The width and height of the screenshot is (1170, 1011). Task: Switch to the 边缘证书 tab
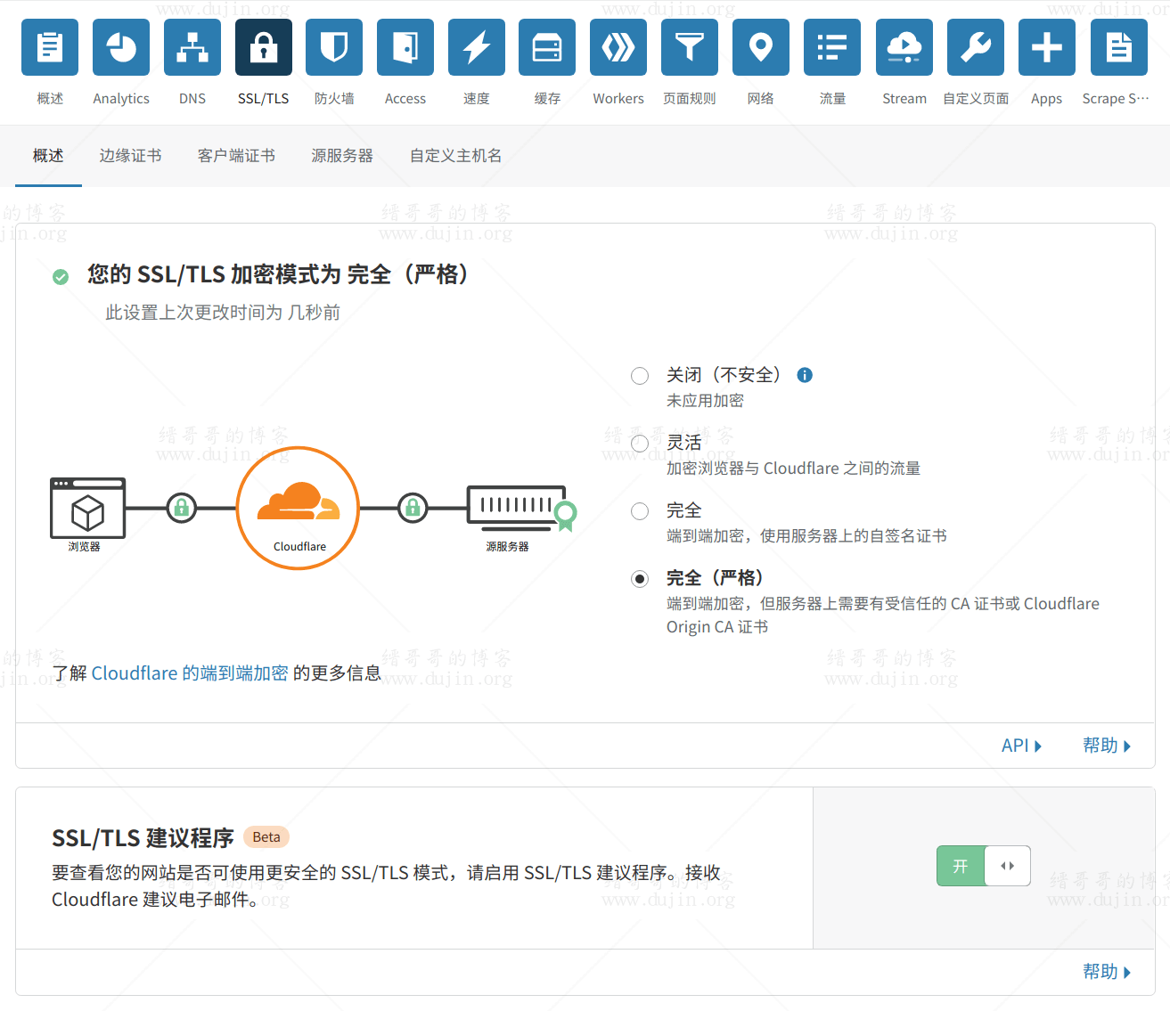[x=130, y=155]
